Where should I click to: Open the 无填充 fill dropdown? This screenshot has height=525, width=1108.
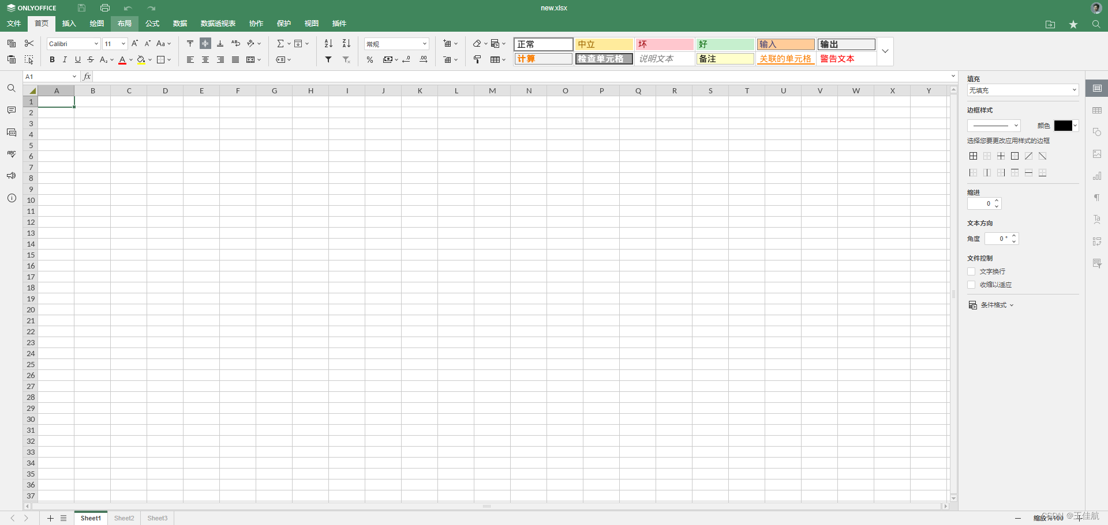[x=1023, y=90]
